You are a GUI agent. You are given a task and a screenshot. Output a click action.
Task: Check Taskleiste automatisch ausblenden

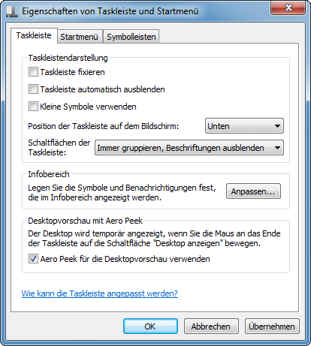[x=33, y=89]
